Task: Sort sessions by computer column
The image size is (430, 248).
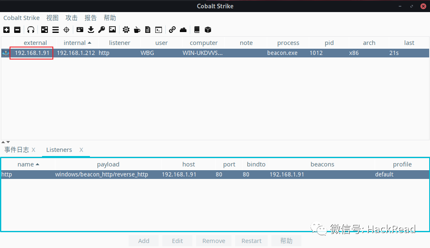Action: [x=204, y=43]
